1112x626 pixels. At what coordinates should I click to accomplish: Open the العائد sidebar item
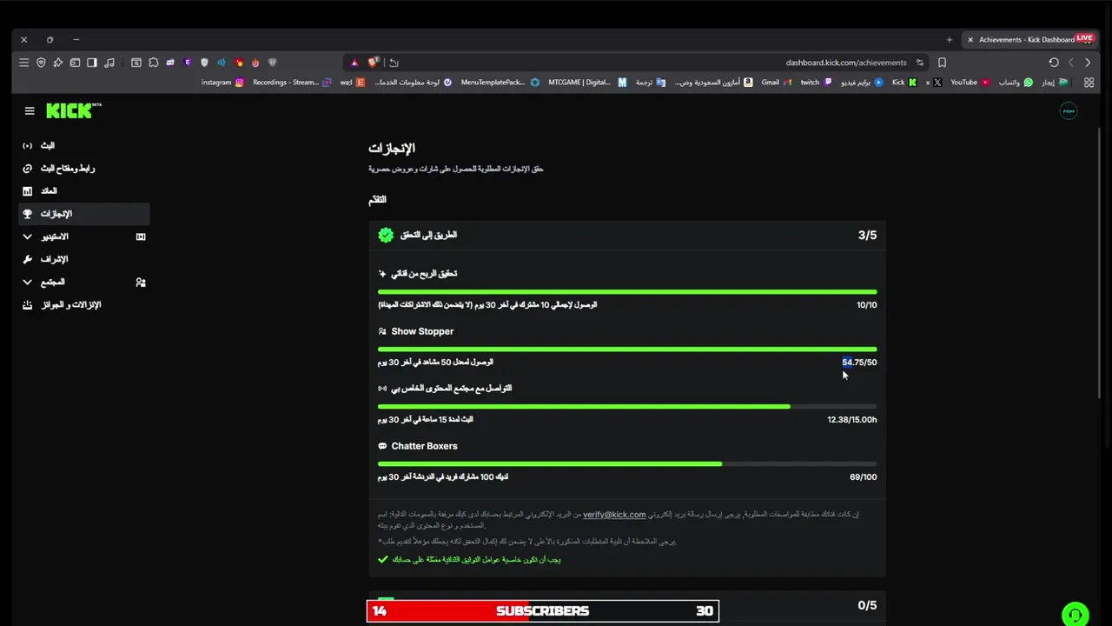tap(84, 190)
